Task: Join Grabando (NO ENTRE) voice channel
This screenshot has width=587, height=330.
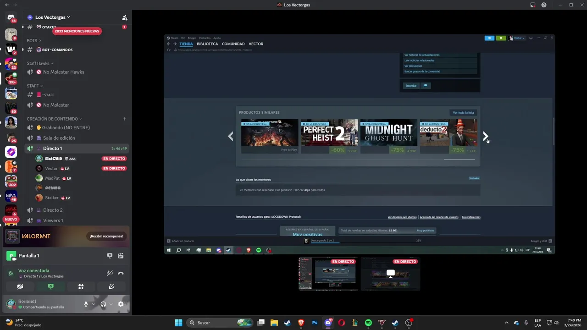Action: [77, 127]
